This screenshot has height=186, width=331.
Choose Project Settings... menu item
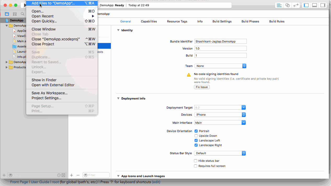tap(62, 98)
